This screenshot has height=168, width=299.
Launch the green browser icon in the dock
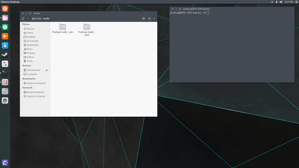5,27
